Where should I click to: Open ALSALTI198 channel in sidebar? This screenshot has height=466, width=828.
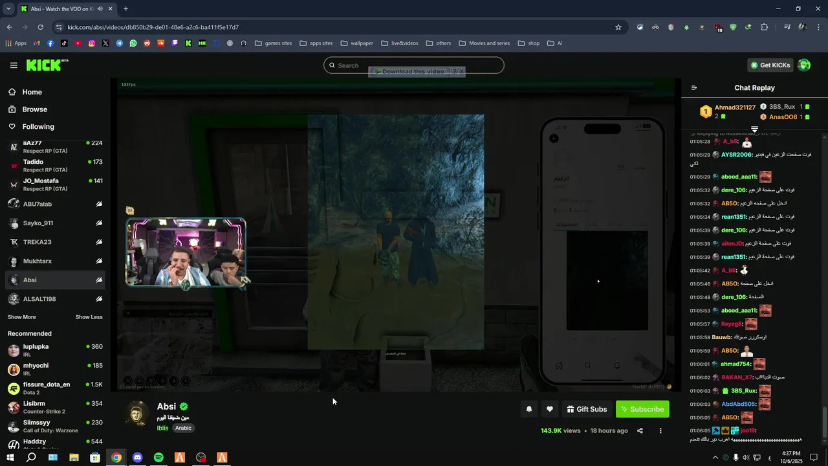54,299
